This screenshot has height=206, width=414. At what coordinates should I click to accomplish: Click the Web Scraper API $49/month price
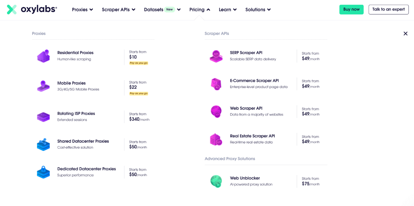(310, 114)
